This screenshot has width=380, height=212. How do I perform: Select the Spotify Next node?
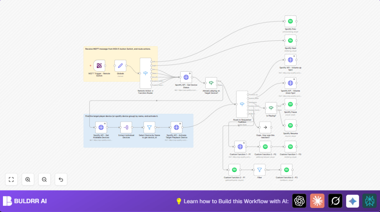(290, 40)
